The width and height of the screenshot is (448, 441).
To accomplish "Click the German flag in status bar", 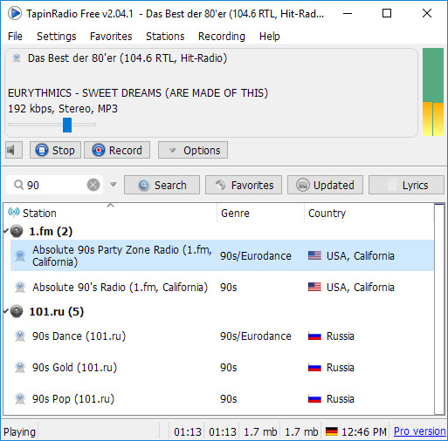I will point(331,431).
